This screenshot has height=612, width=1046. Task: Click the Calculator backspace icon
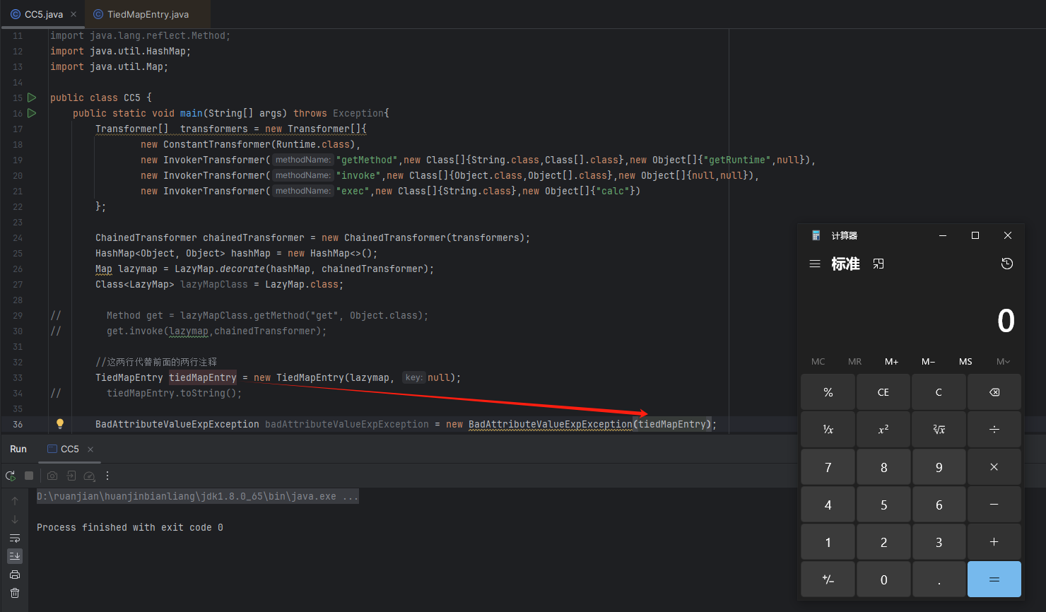994,392
